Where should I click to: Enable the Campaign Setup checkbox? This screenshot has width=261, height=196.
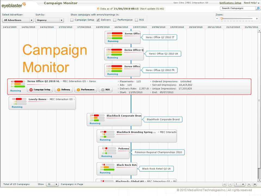point(72,20)
